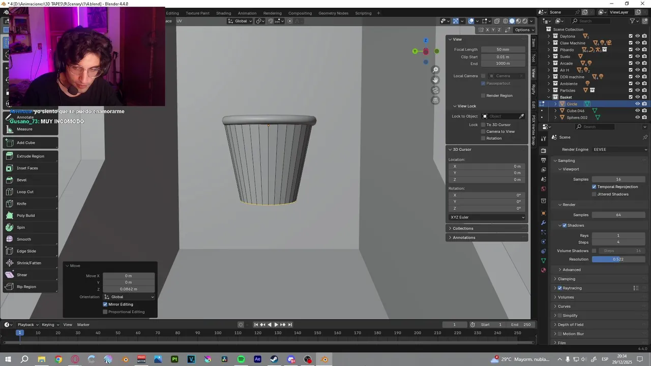This screenshot has height=366, width=651.
Task: Select the Shrink/Fatten tool
Action: coord(28,263)
